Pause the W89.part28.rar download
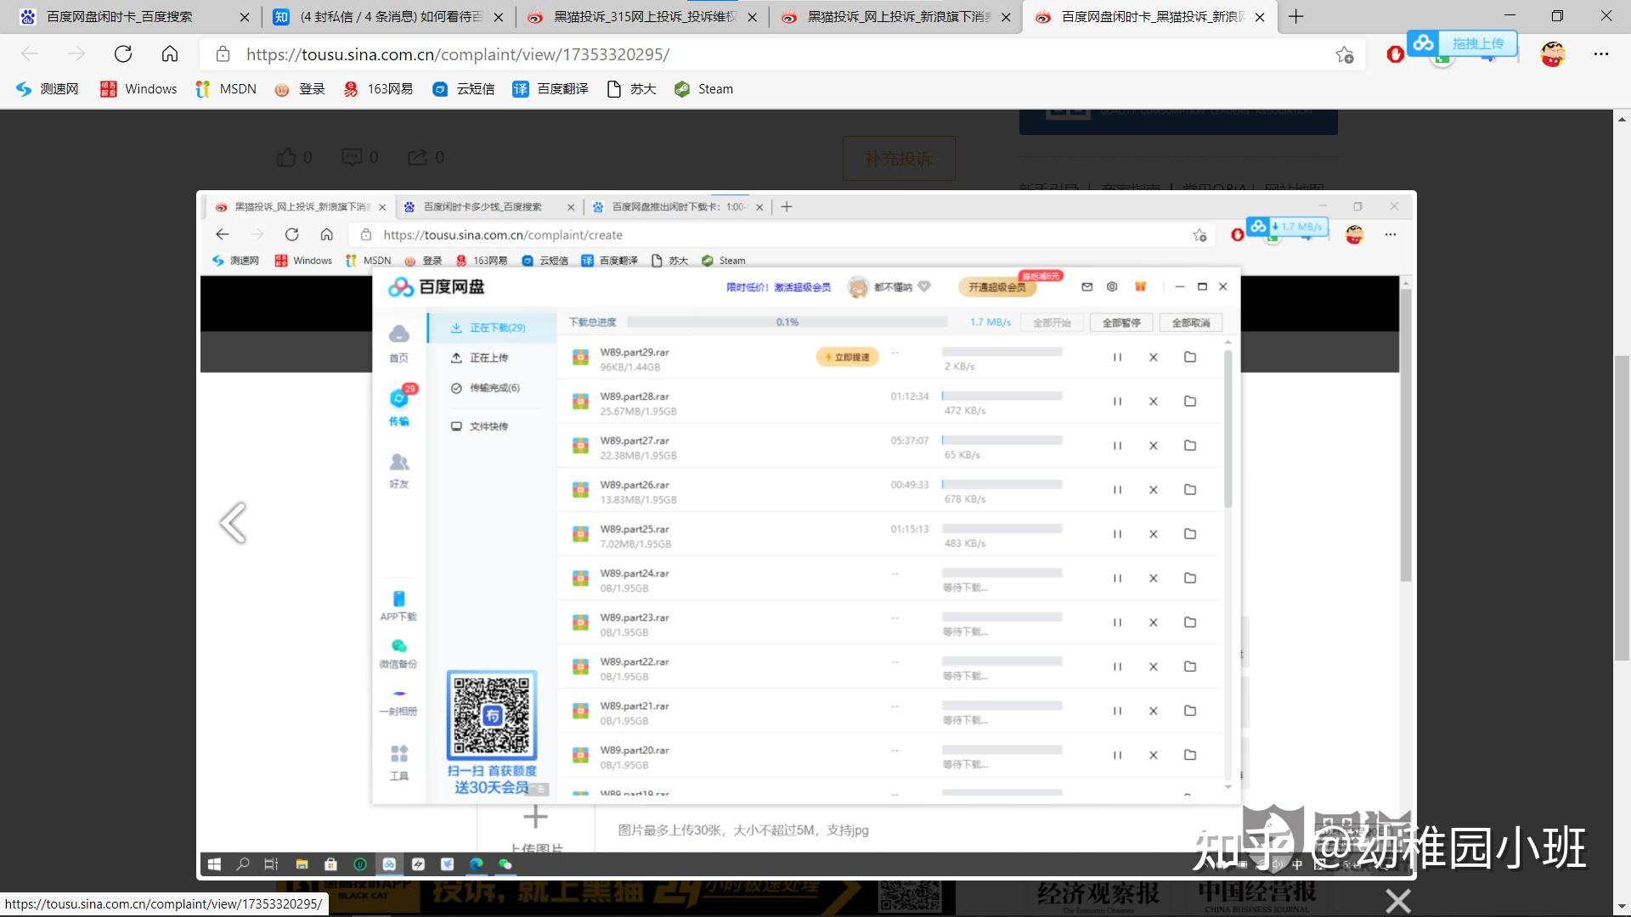Screen dimensions: 1631x917 pyautogui.click(x=1117, y=401)
